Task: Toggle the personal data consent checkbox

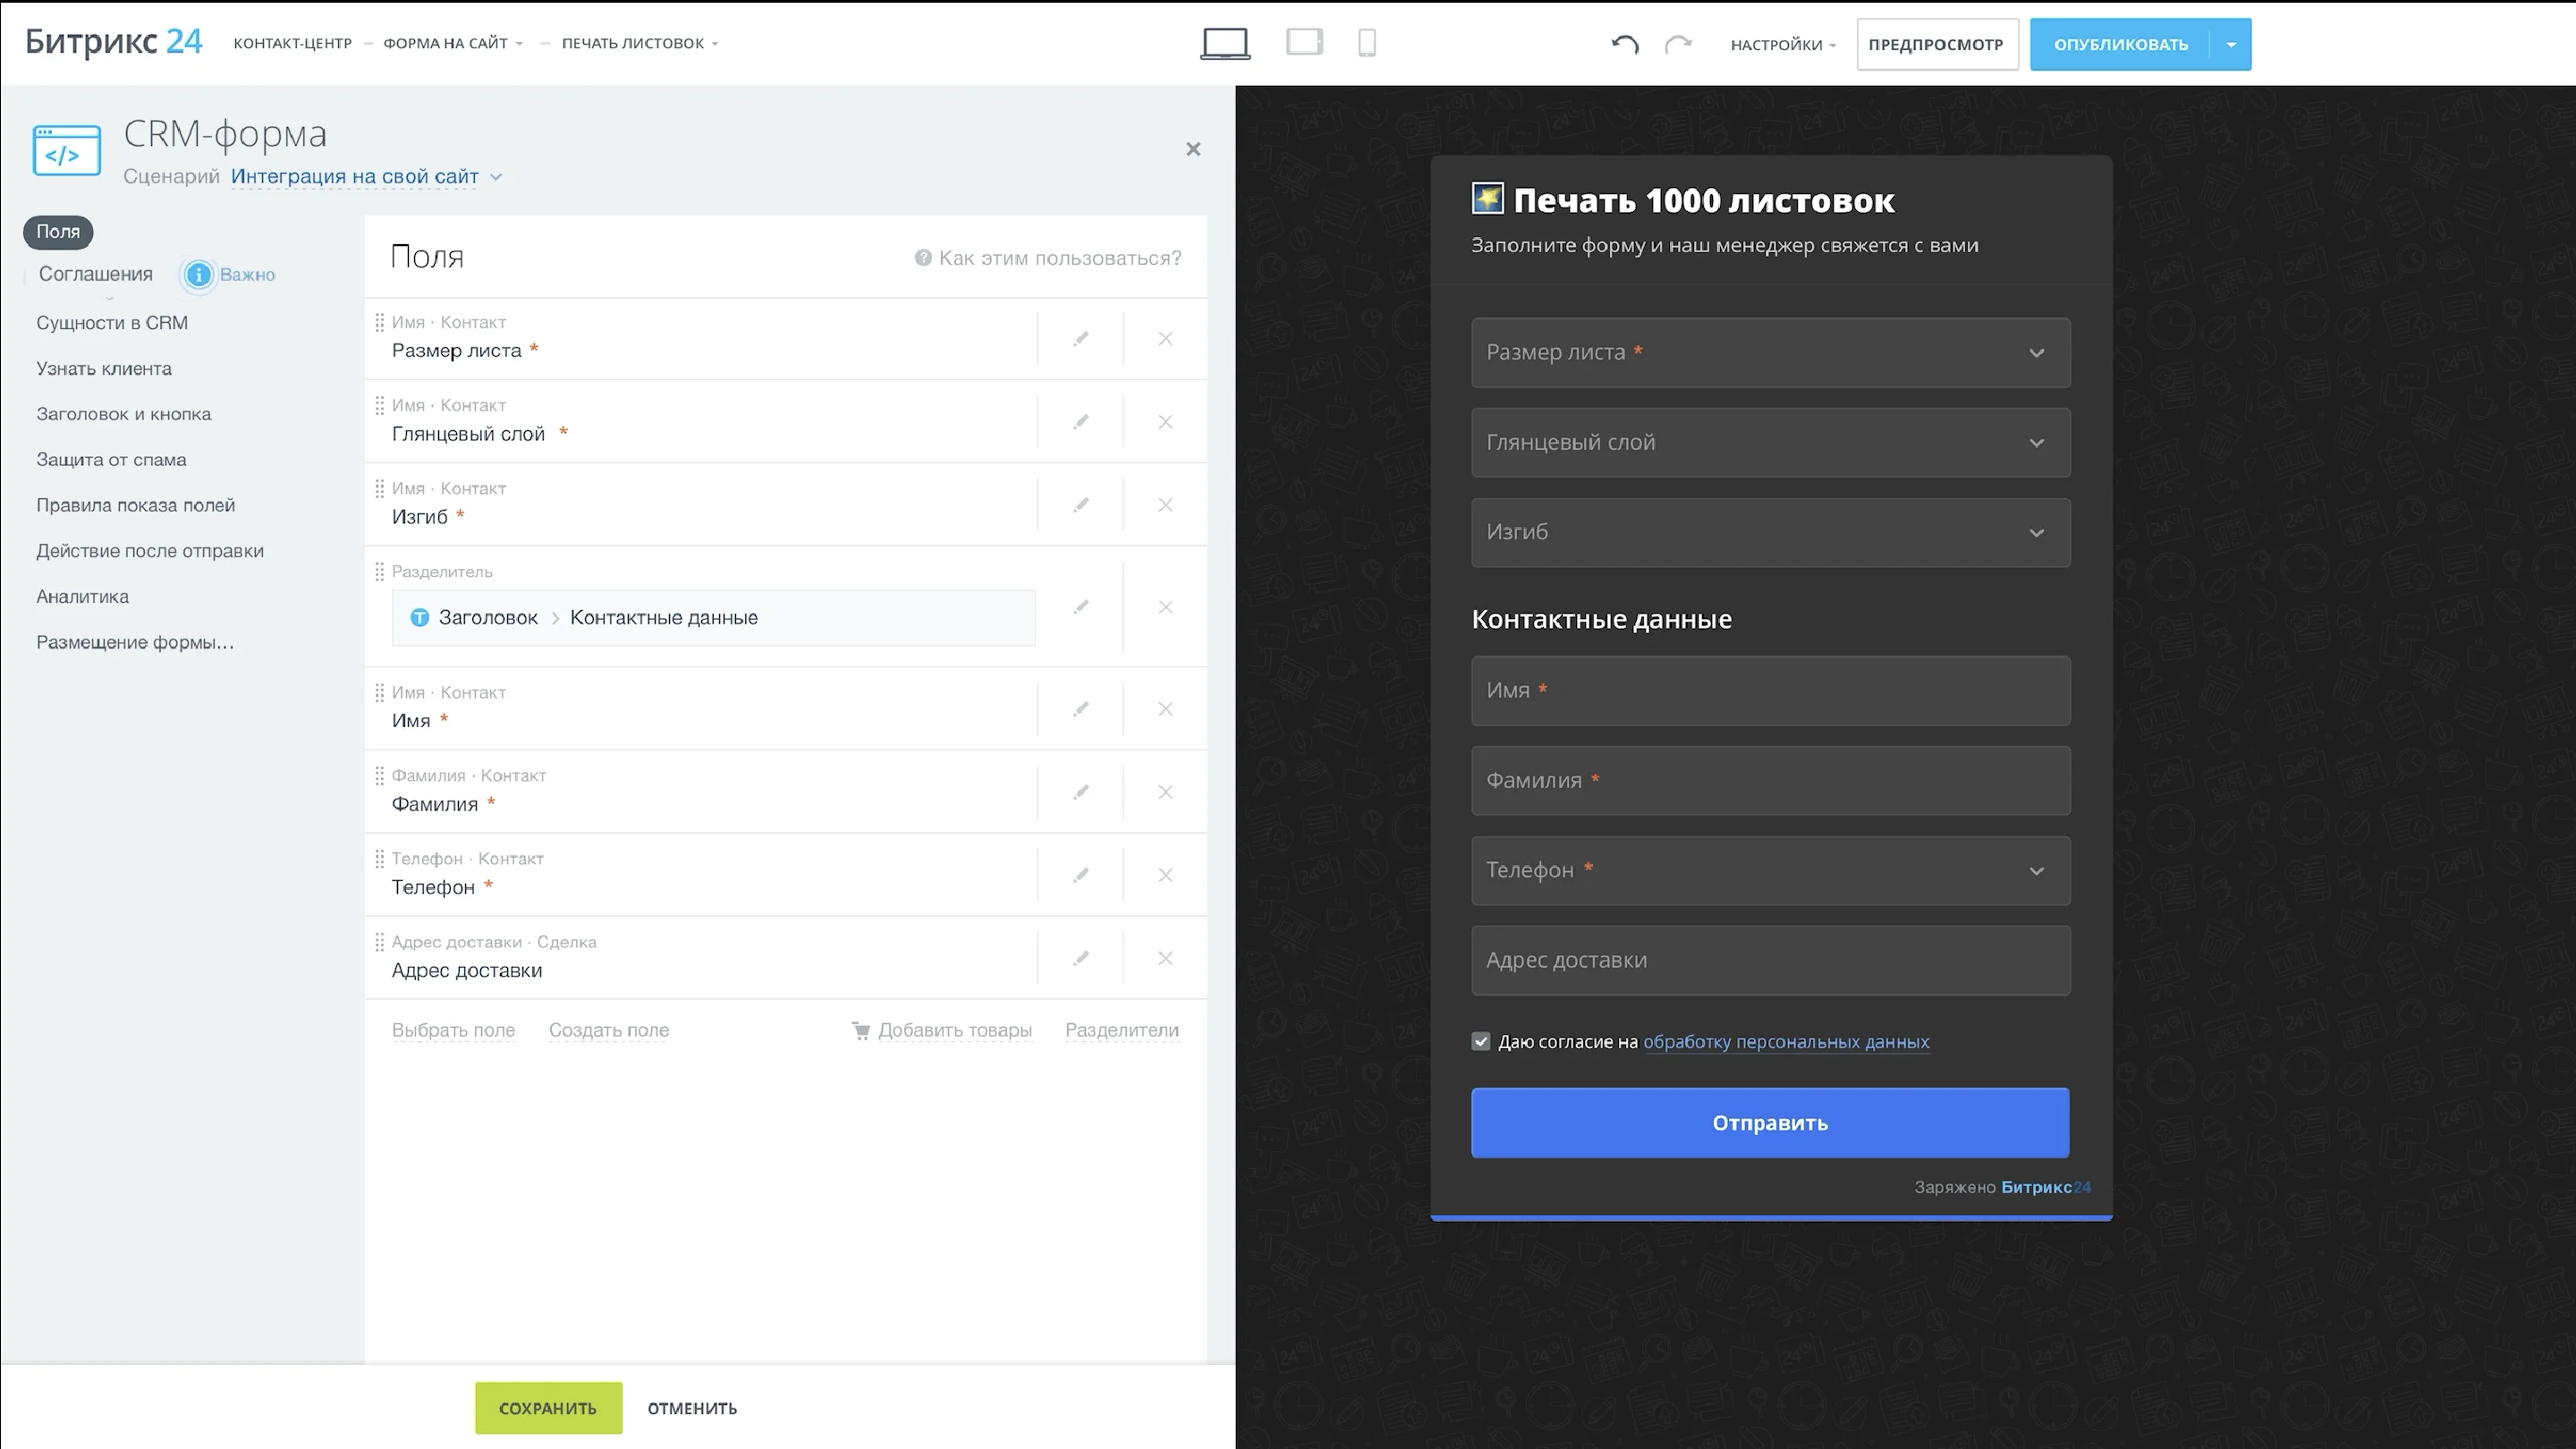Action: (x=1481, y=1041)
